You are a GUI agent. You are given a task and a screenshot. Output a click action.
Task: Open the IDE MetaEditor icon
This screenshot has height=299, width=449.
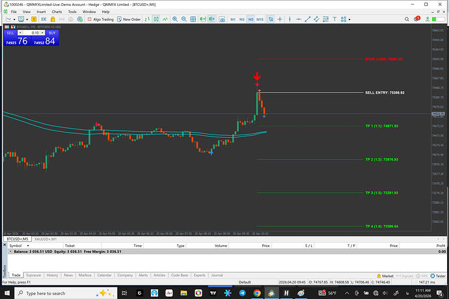[44, 19]
